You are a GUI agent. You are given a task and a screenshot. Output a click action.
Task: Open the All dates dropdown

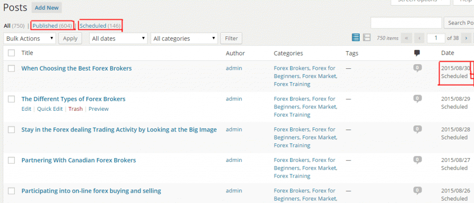[x=118, y=39]
